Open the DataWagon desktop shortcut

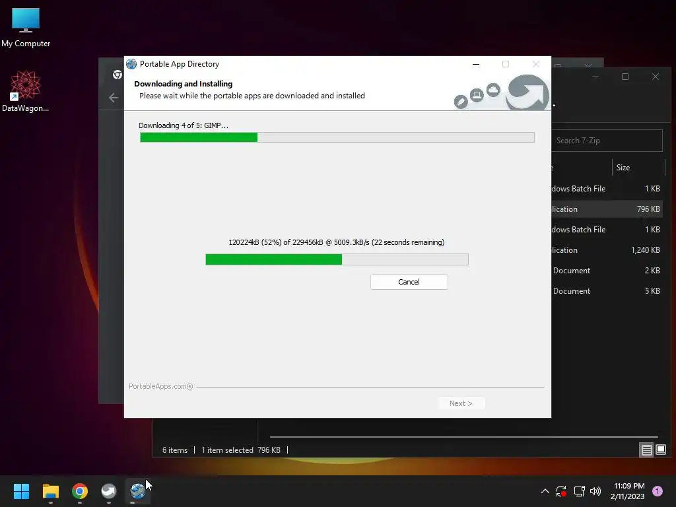(26, 91)
